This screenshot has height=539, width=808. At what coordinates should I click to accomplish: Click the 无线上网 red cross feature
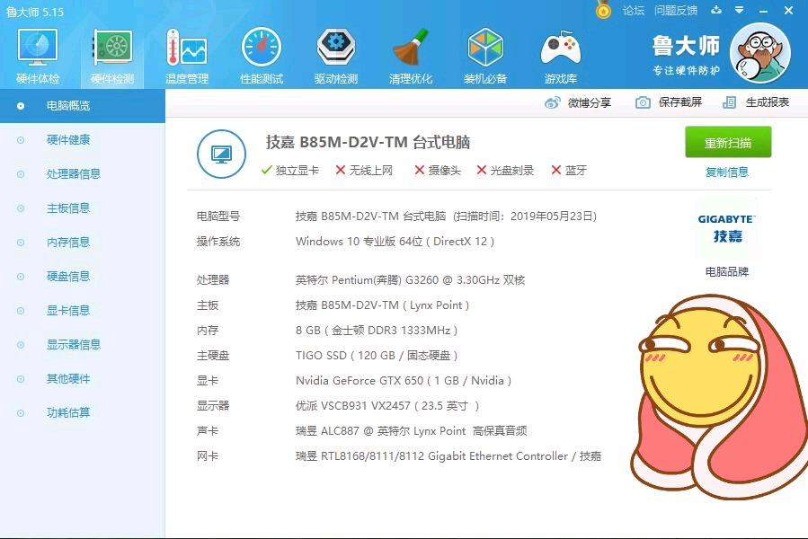[x=364, y=170]
